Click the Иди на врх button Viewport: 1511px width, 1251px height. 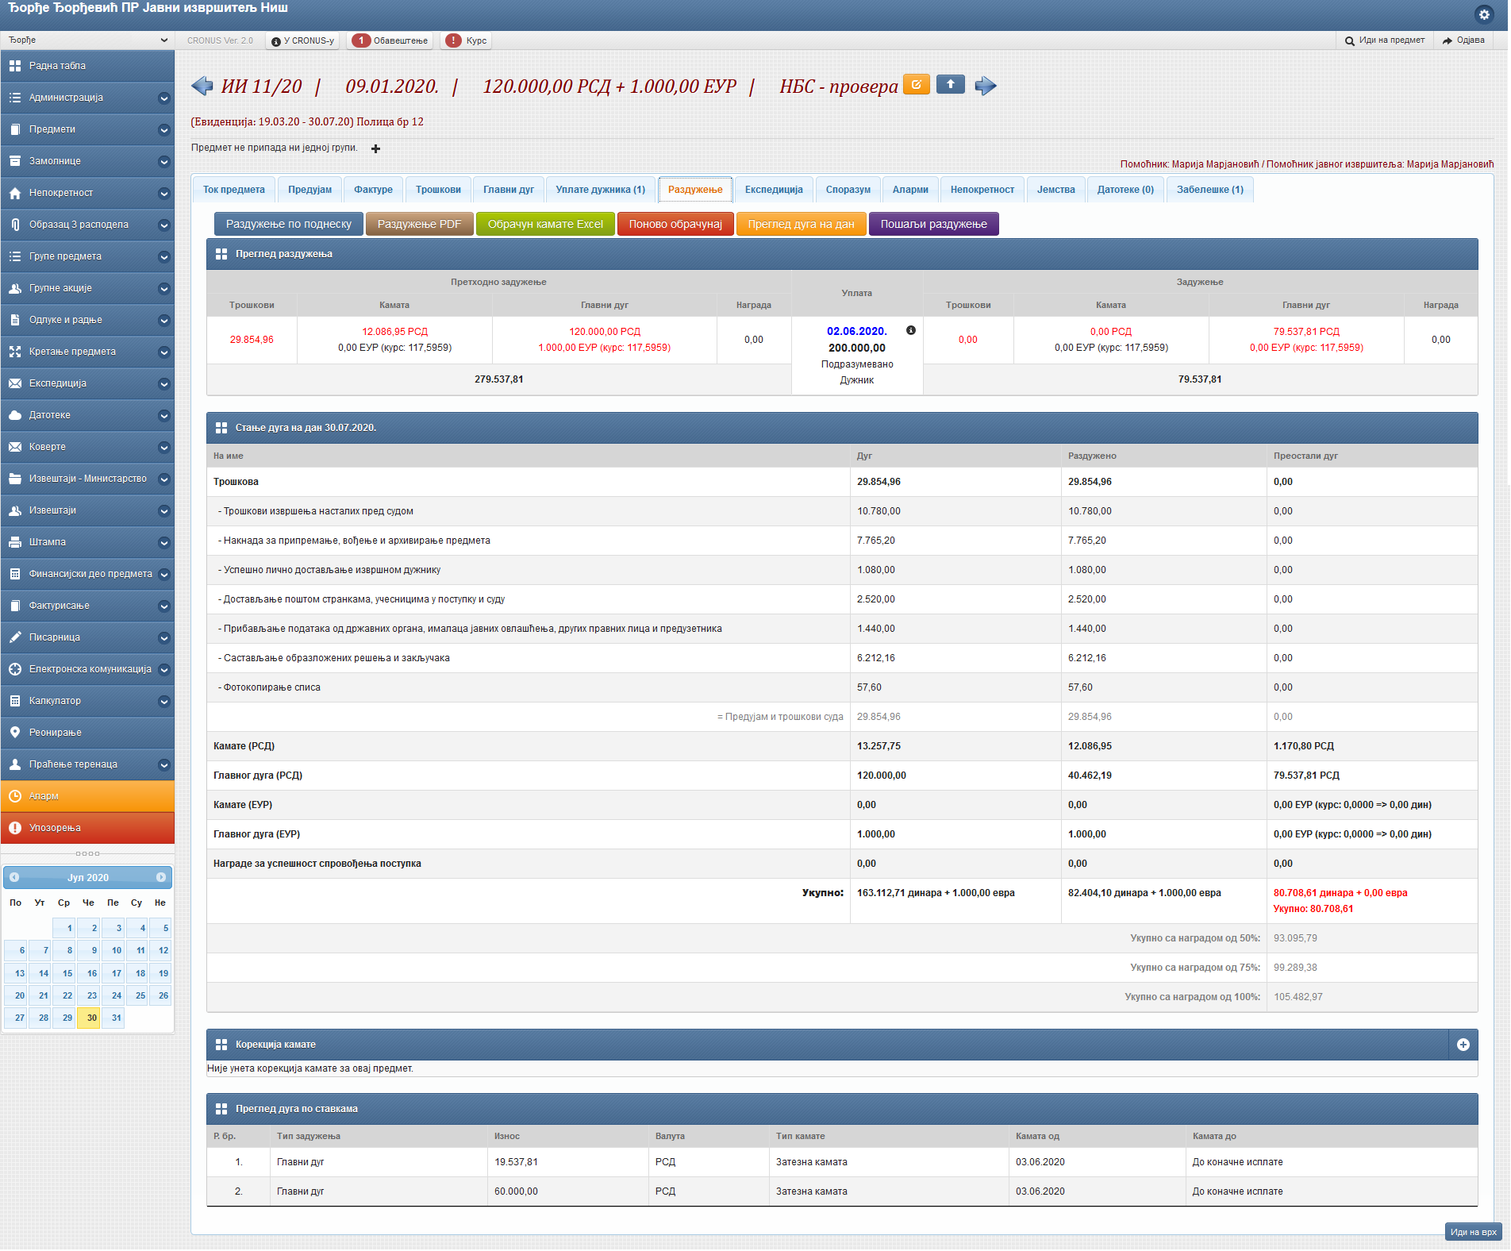[1473, 1232]
